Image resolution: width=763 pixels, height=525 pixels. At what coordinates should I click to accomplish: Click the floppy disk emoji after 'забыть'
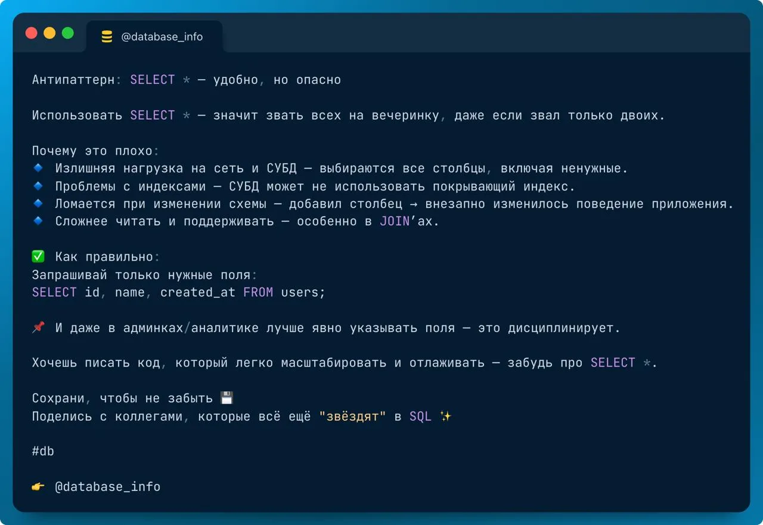(226, 398)
